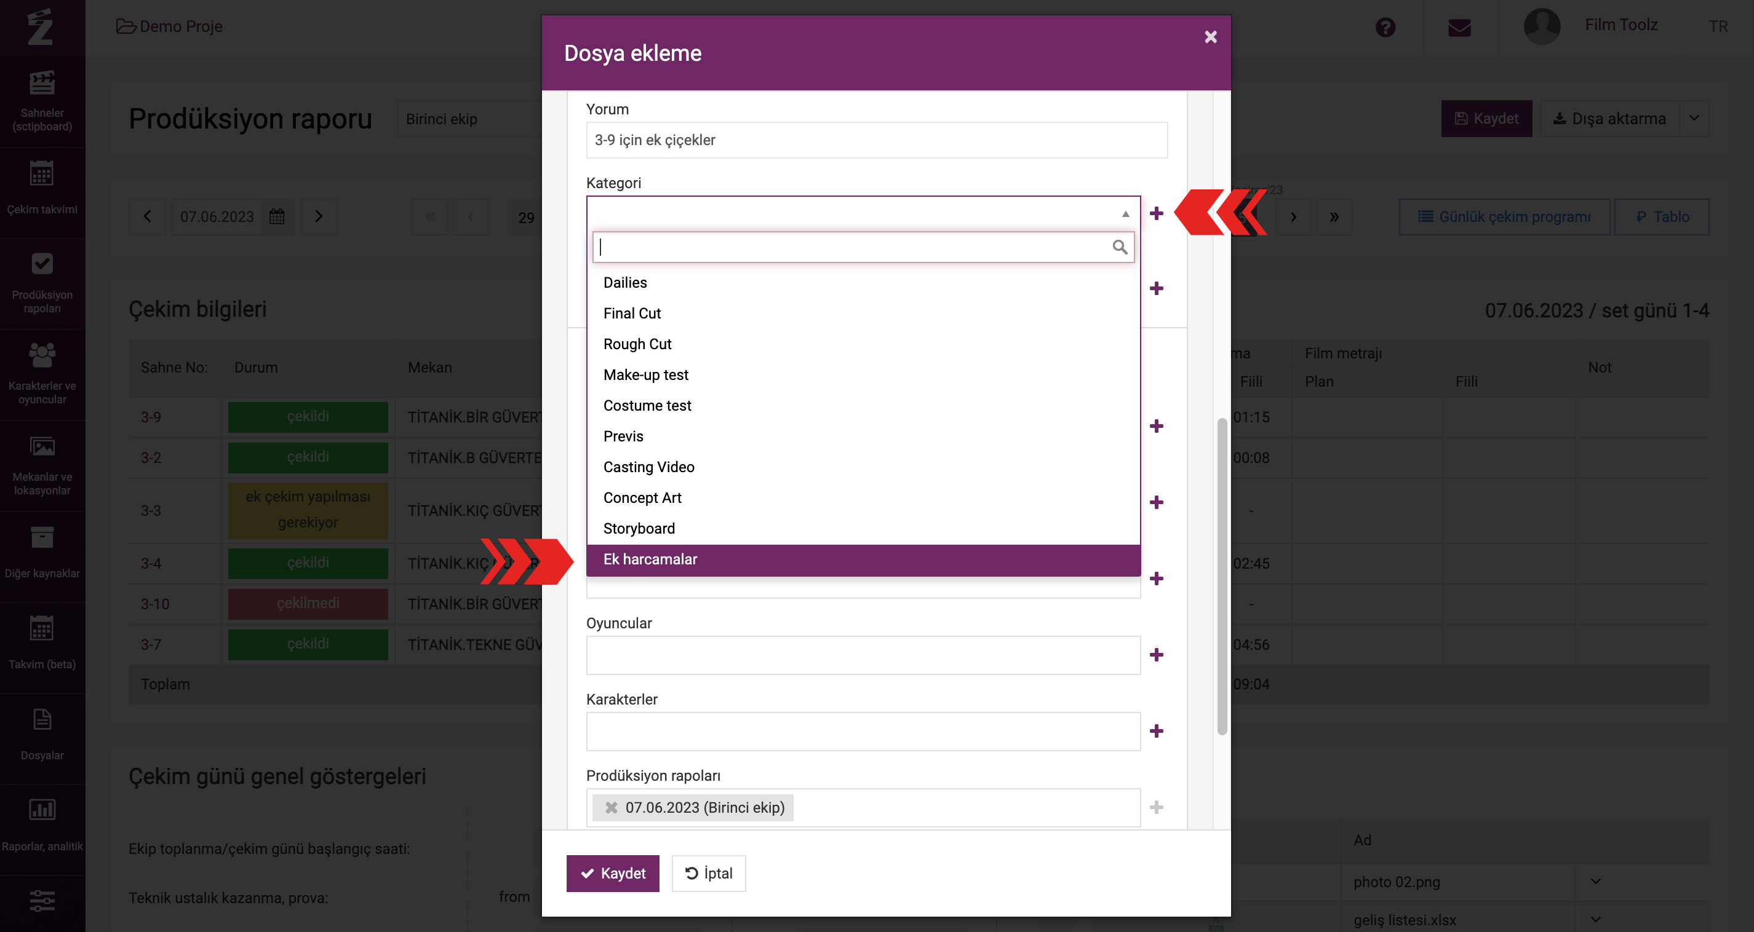
Task: Select Make-up test category option
Action: coord(863,375)
